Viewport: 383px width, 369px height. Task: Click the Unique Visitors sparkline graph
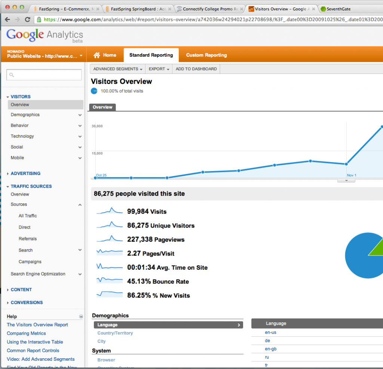tap(110, 225)
